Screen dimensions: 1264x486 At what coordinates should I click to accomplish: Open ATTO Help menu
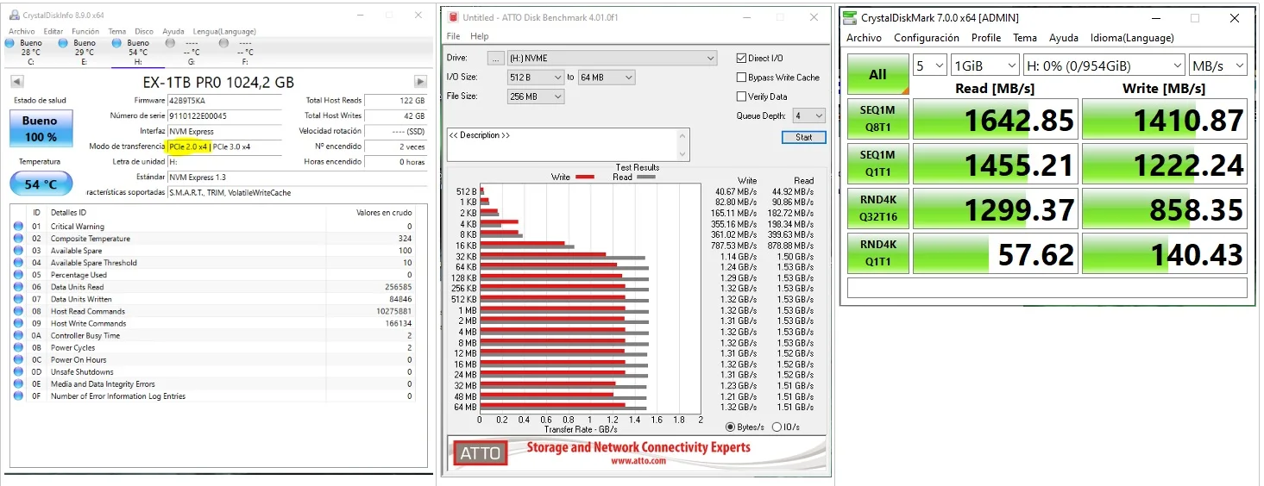[x=480, y=36]
